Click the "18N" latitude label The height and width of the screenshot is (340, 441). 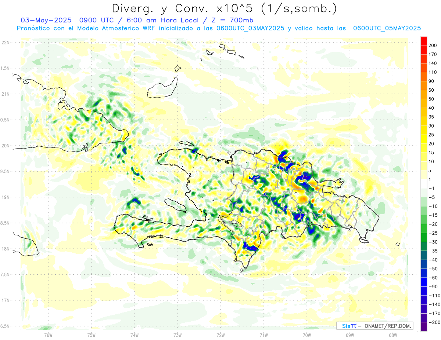point(6,249)
